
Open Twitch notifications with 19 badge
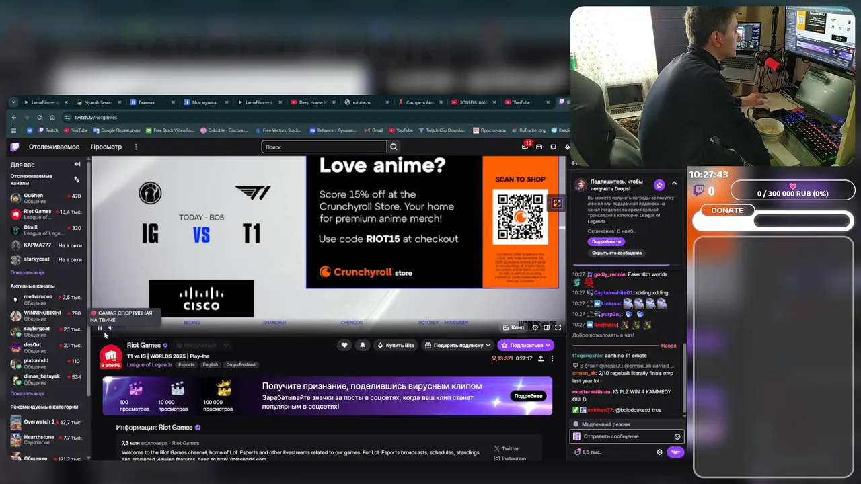[x=526, y=146]
